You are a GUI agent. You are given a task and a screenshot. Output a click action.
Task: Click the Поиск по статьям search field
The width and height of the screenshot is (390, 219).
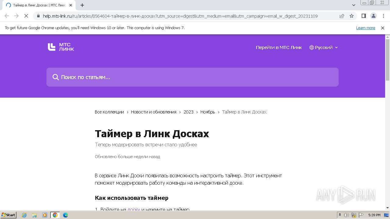coord(193,77)
